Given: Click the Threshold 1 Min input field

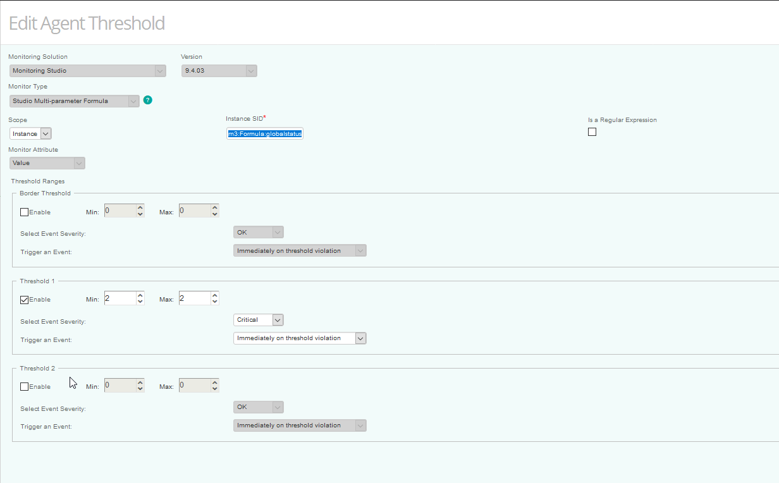Looking at the screenshot, I should pos(119,298).
